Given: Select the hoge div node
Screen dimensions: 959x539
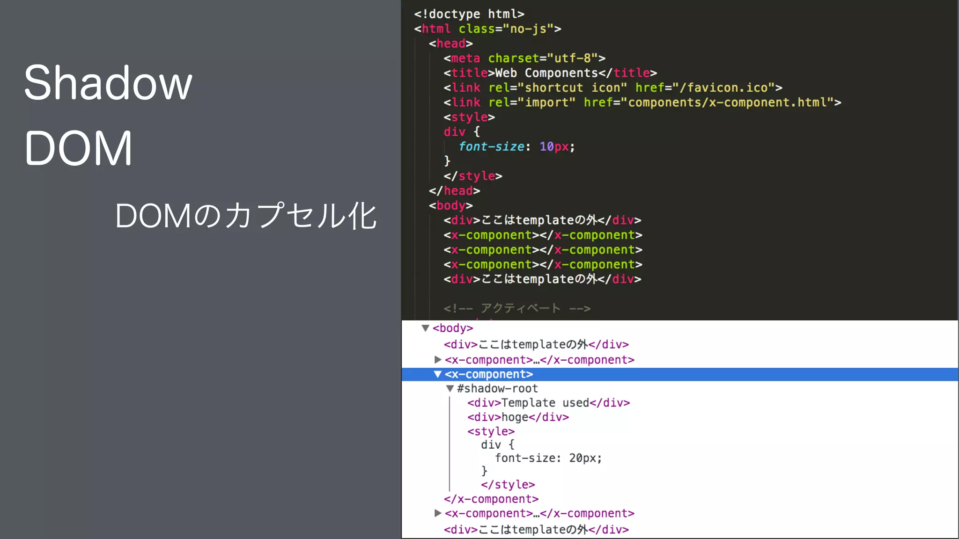Looking at the screenshot, I should (x=518, y=417).
